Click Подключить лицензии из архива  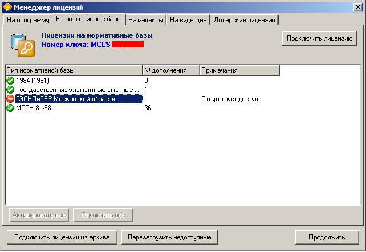click(62, 237)
